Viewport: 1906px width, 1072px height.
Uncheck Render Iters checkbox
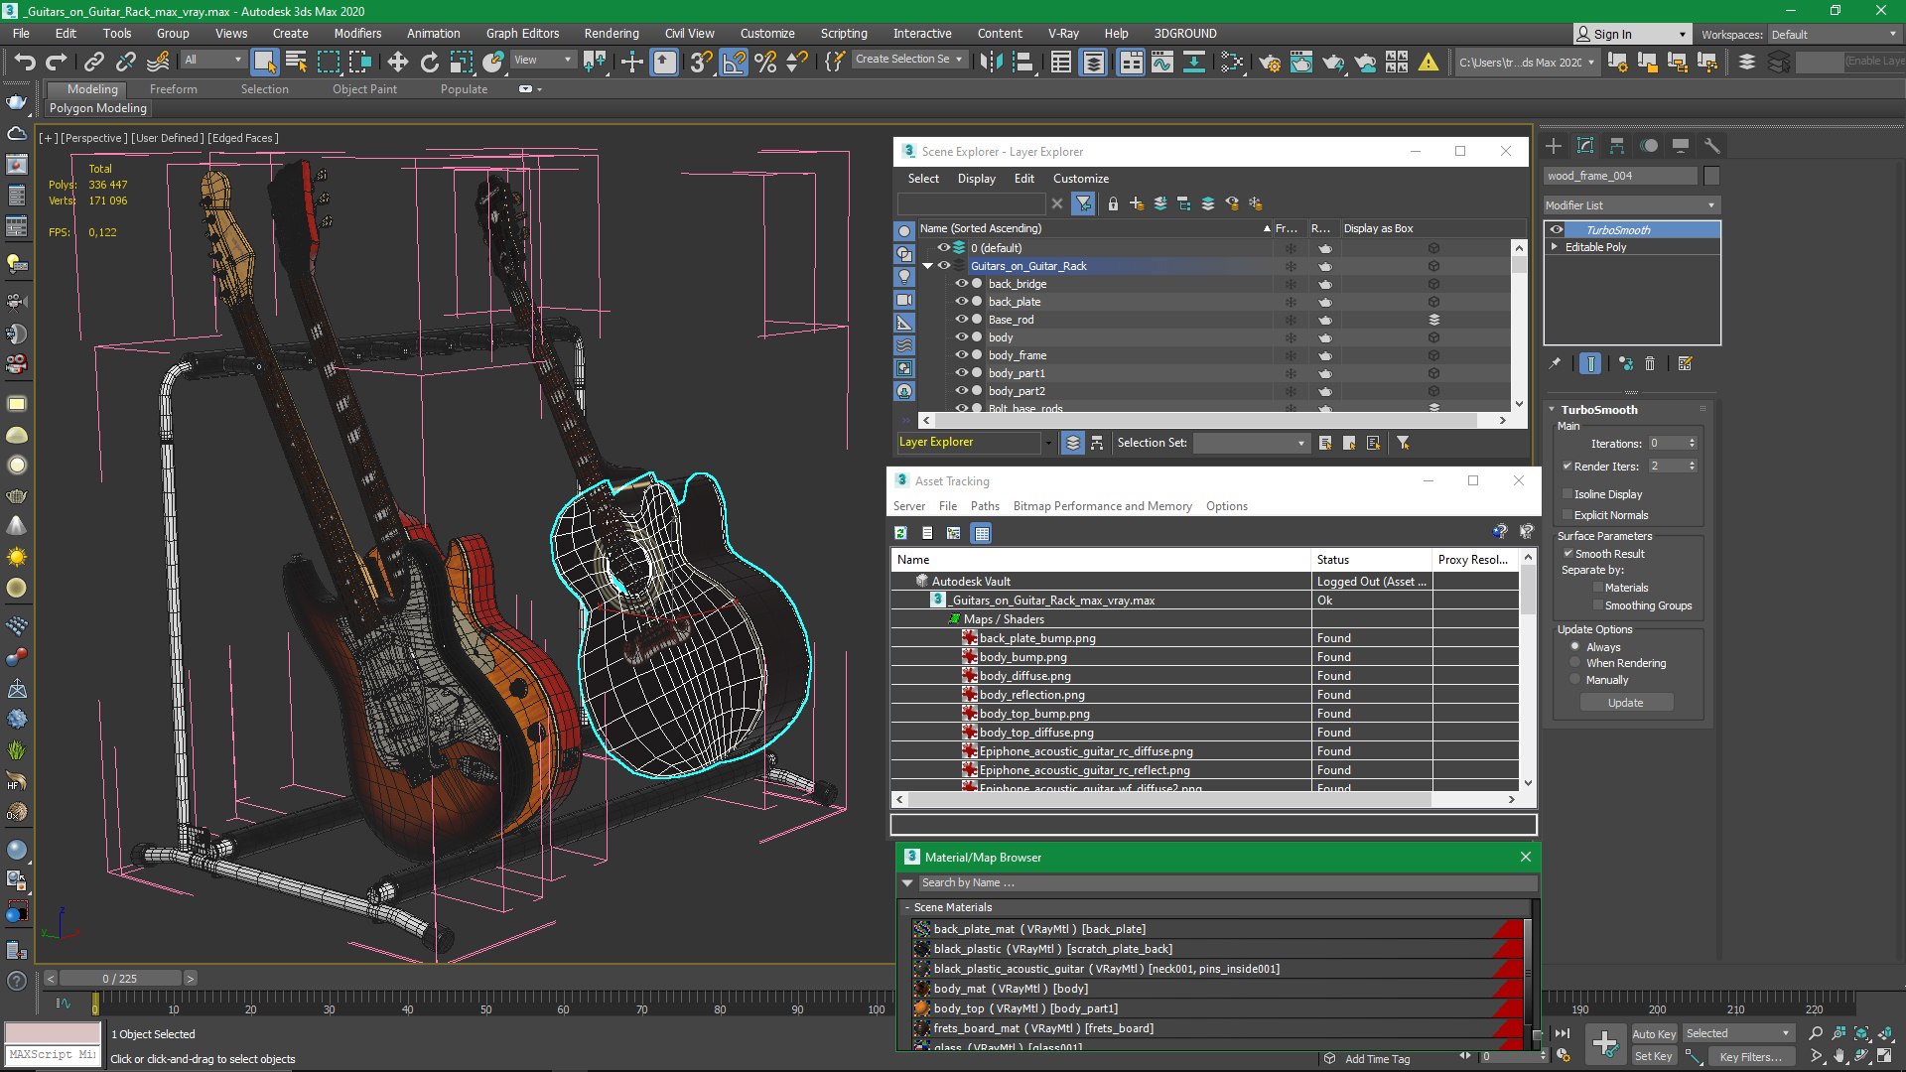(x=1567, y=467)
